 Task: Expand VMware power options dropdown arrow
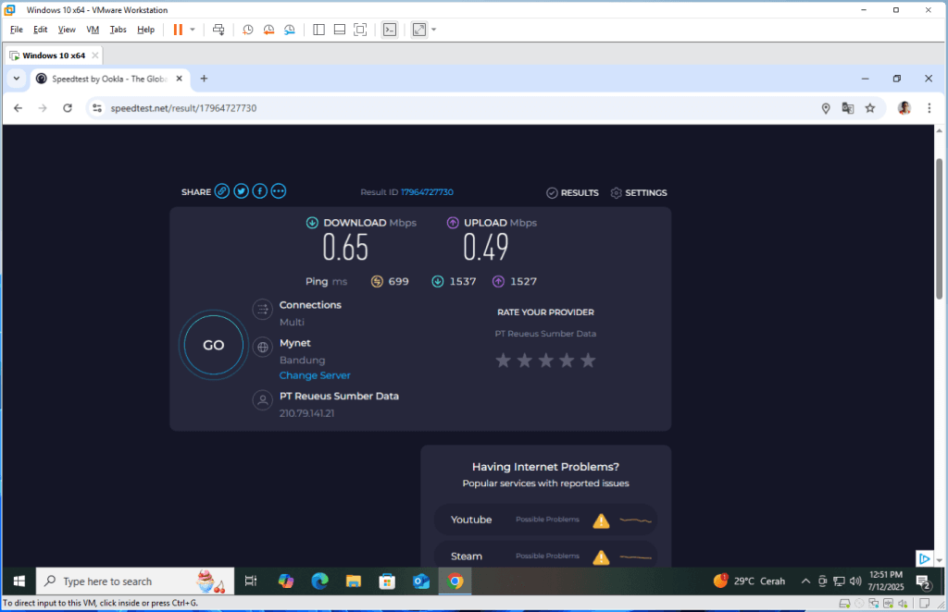pyautogui.click(x=193, y=30)
